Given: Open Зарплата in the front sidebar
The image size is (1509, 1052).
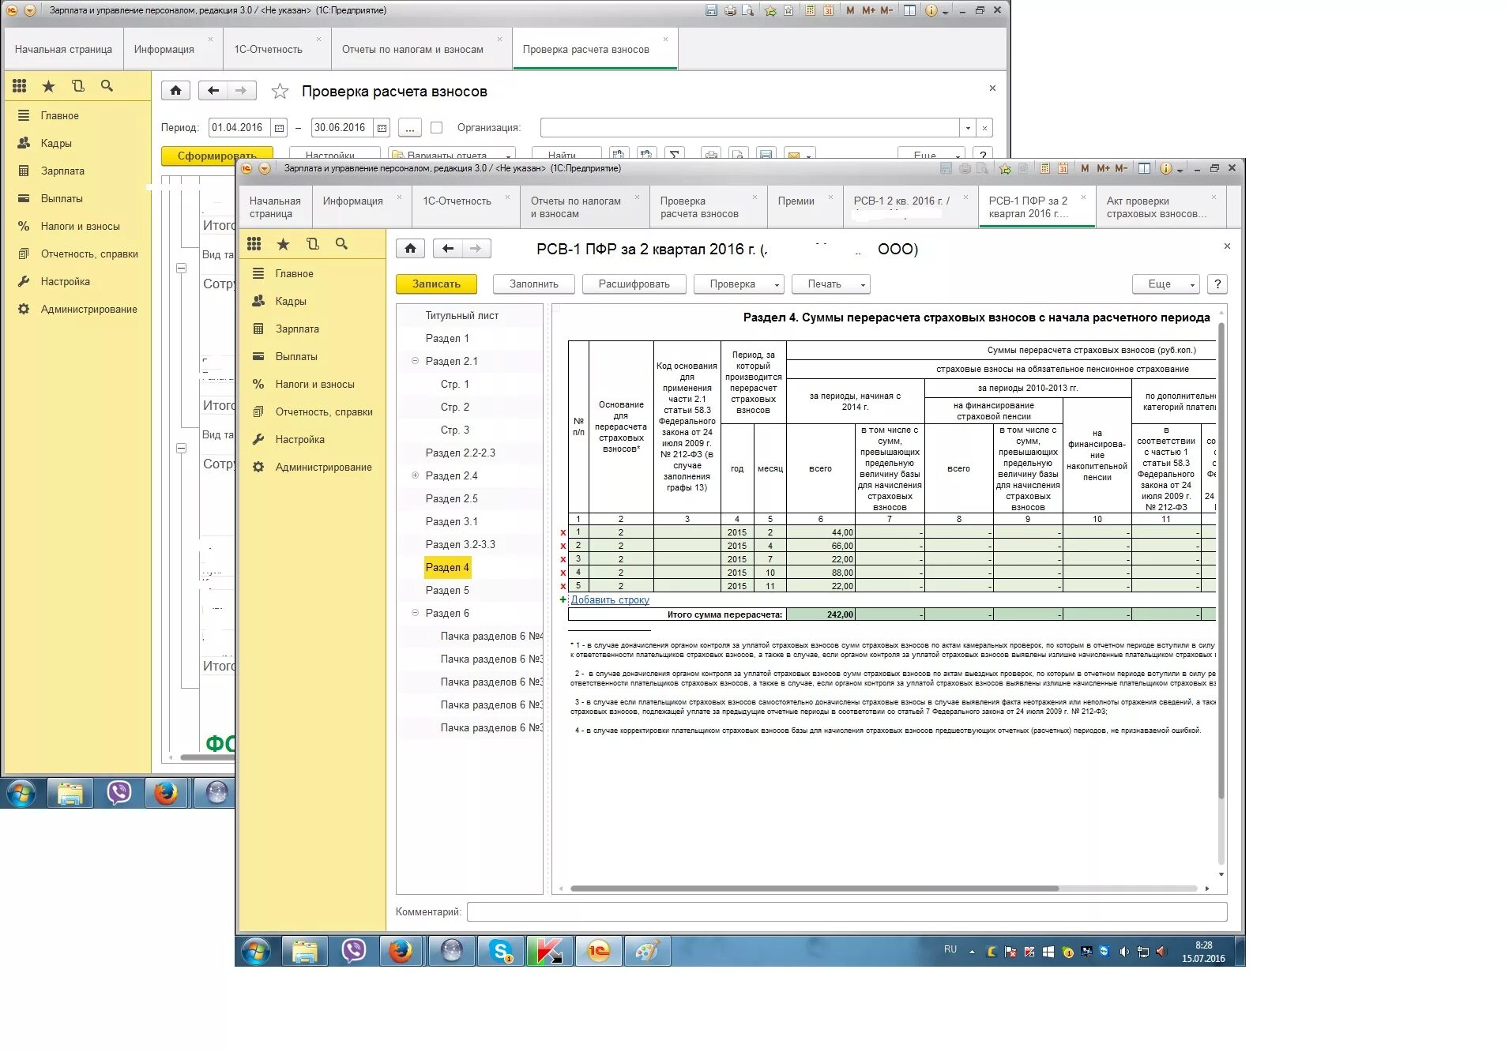Looking at the screenshot, I should [297, 329].
